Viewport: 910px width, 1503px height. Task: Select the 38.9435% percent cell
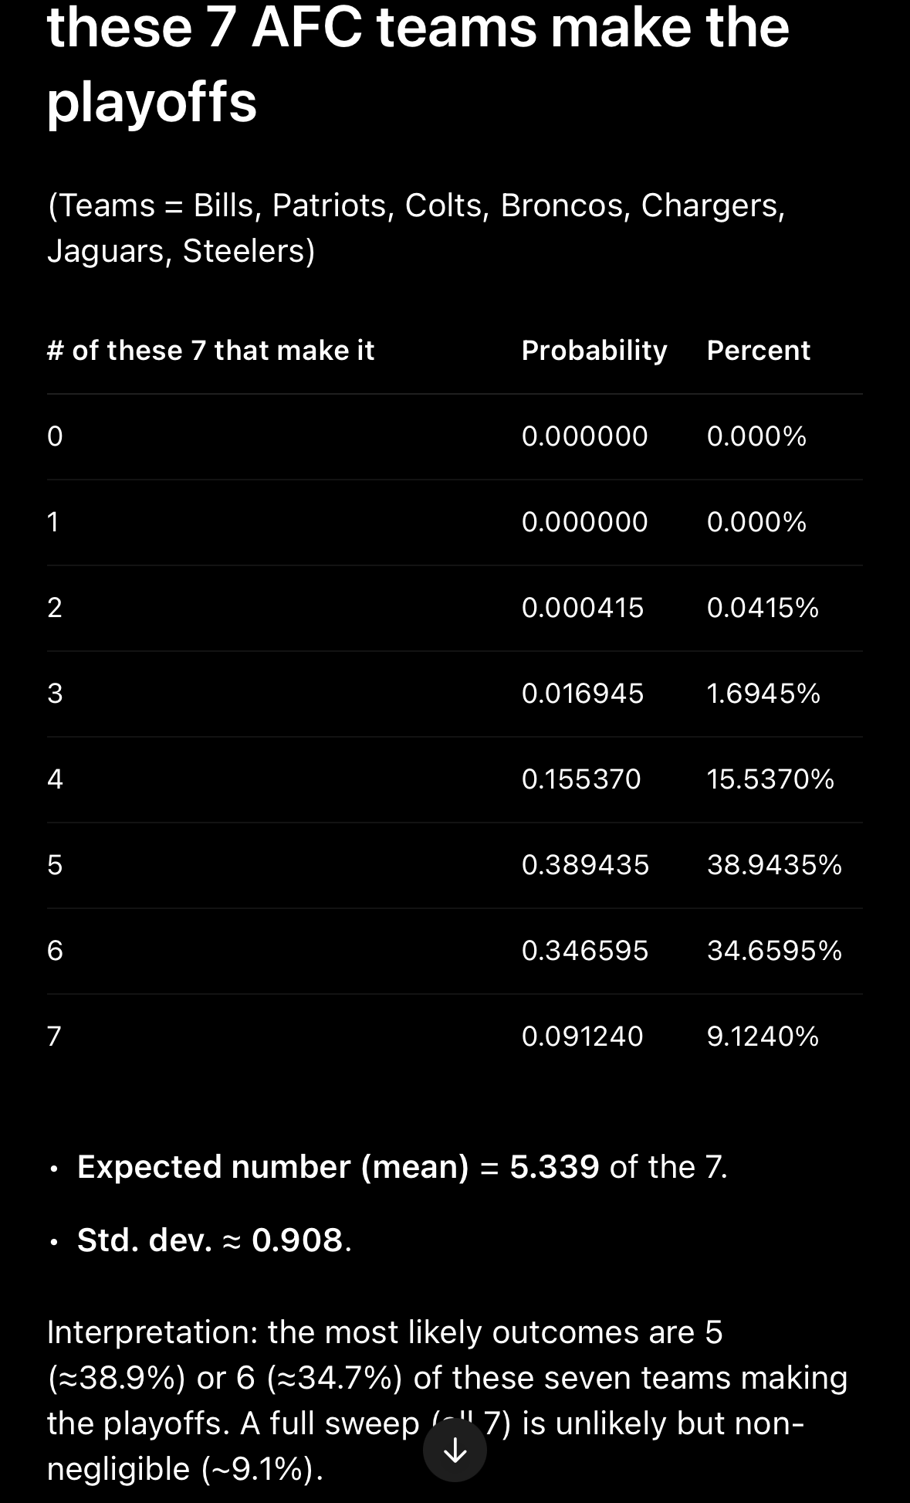click(774, 864)
